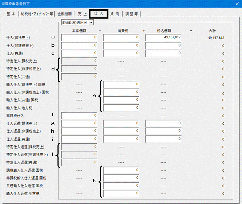Click 消費税 field for 輸入仕入返還 地方税
The image size is (242, 204).
click(x=121, y=193)
